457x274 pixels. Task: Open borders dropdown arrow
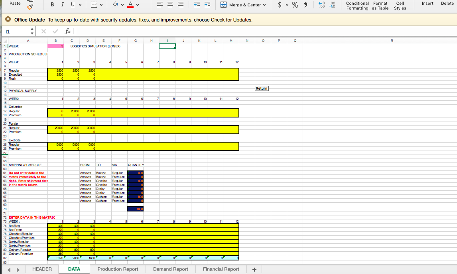tap(101, 5)
